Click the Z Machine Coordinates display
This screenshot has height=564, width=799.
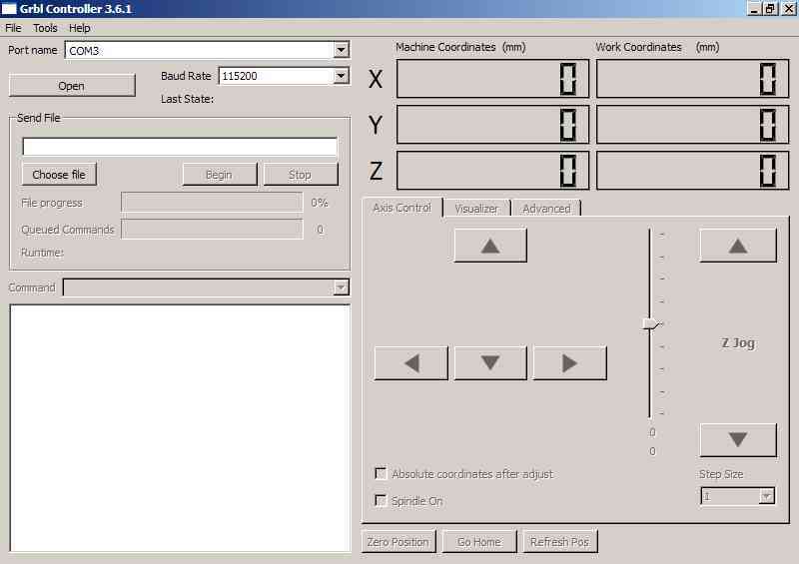coord(492,170)
